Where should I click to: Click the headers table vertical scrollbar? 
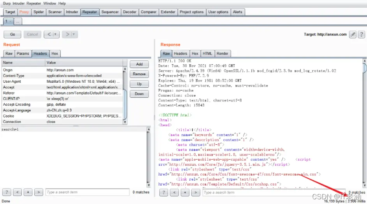pos(125,96)
